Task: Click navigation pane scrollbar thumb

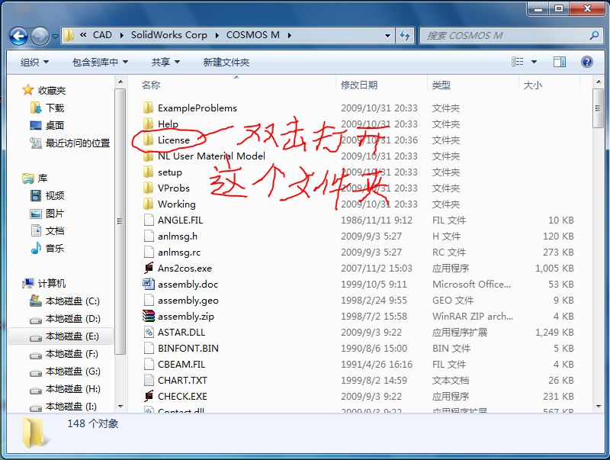Action: 120,221
